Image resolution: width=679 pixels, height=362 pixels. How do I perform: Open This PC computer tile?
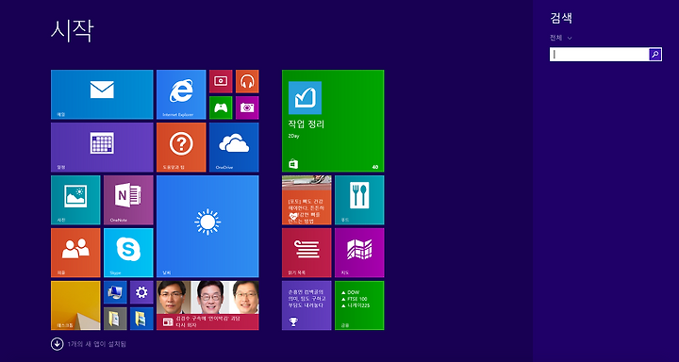[x=115, y=292]
